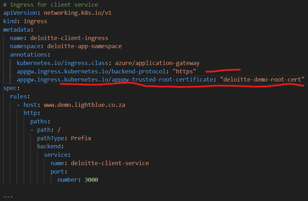The image size is (308, 201).
Task: Click the 'kind' key
Action: point(10,21)
